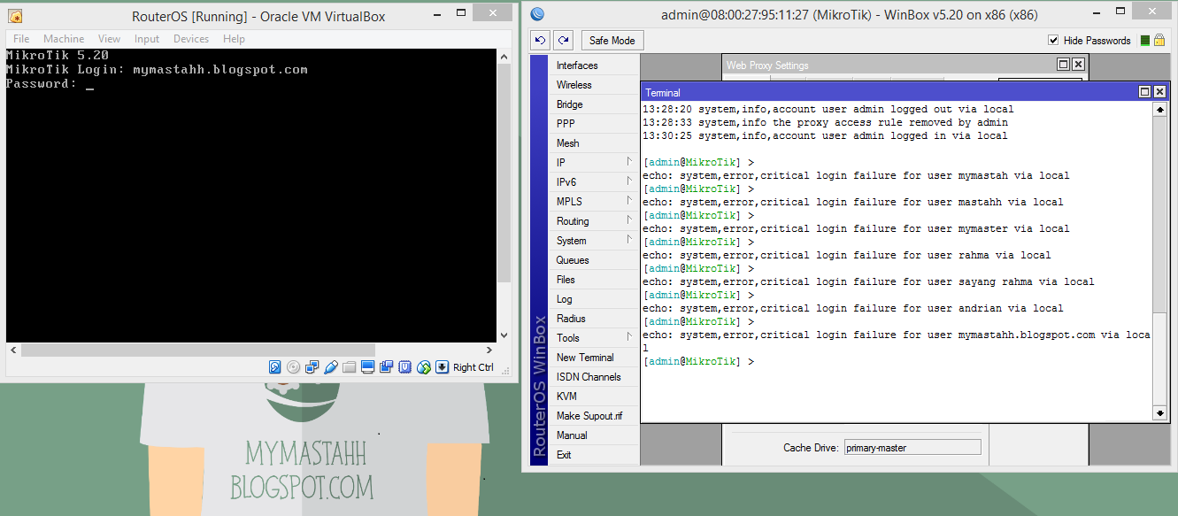Click the Redo arrow in WinBox toolbar
Screen dimensions: 1178x516
coord(563,40)
